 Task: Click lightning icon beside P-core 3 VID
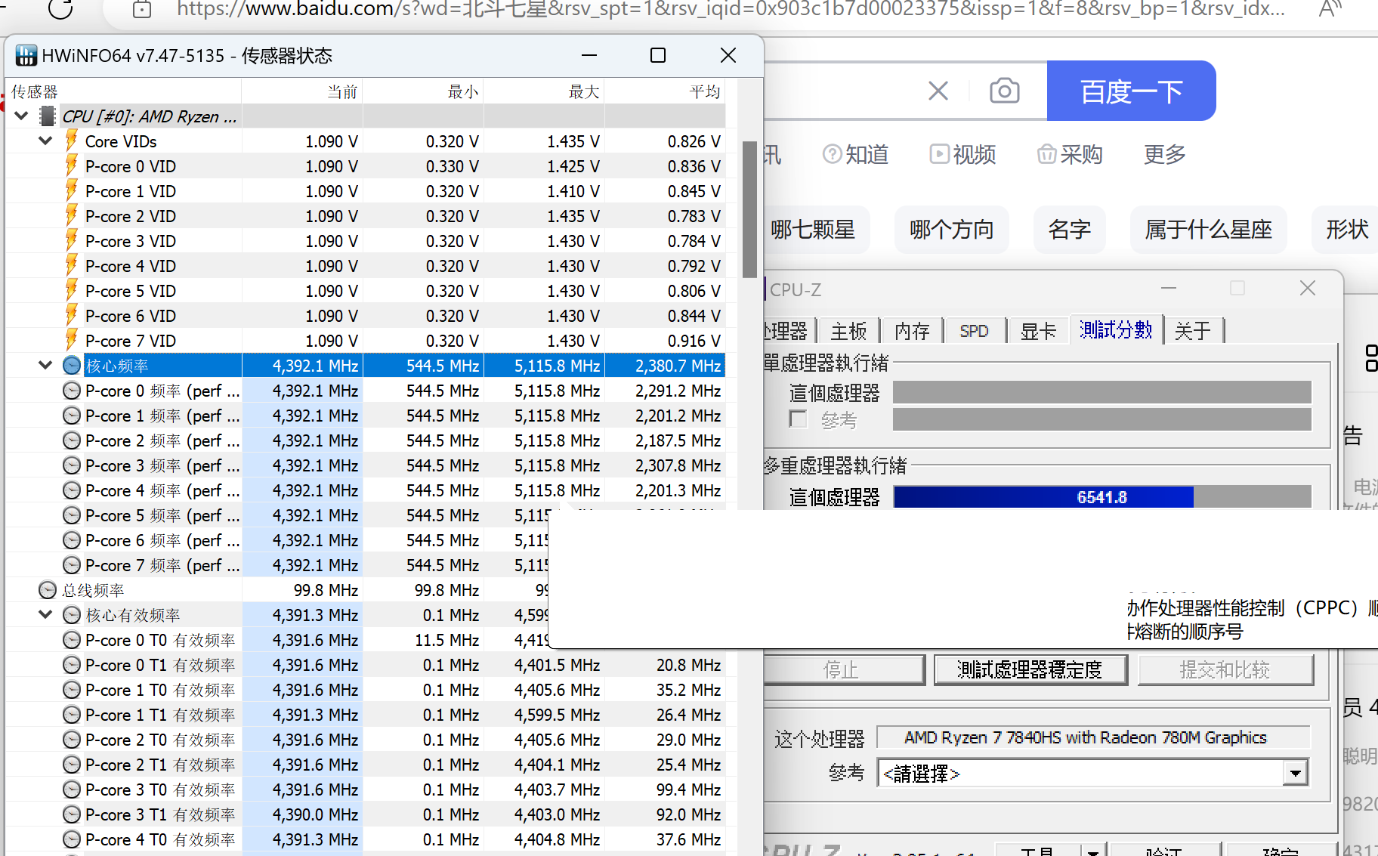[72, 240]
